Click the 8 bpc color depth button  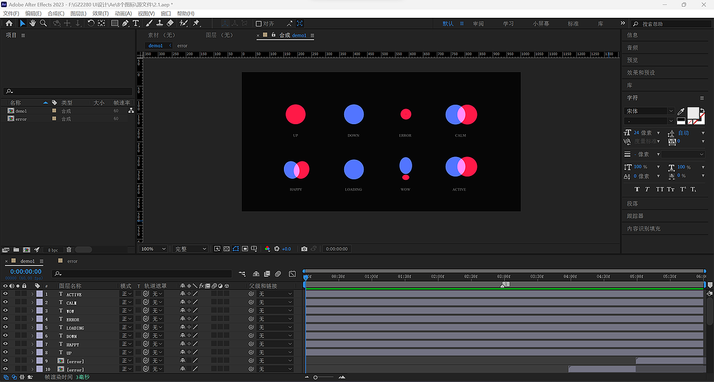[x=53, y=250]
